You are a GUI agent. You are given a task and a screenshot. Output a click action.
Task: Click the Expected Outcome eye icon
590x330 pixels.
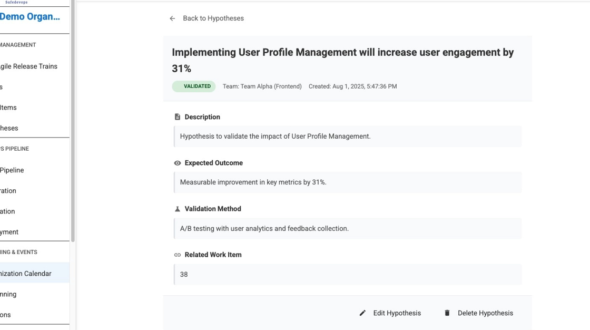(x=178, y=163)
